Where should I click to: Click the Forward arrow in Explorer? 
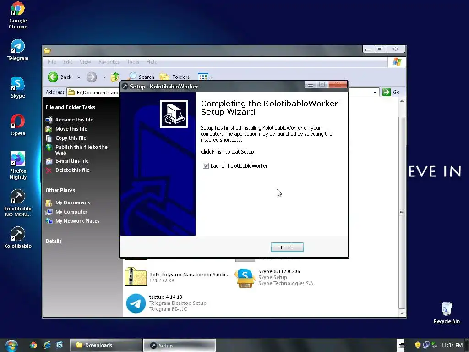tap(92, 77)
